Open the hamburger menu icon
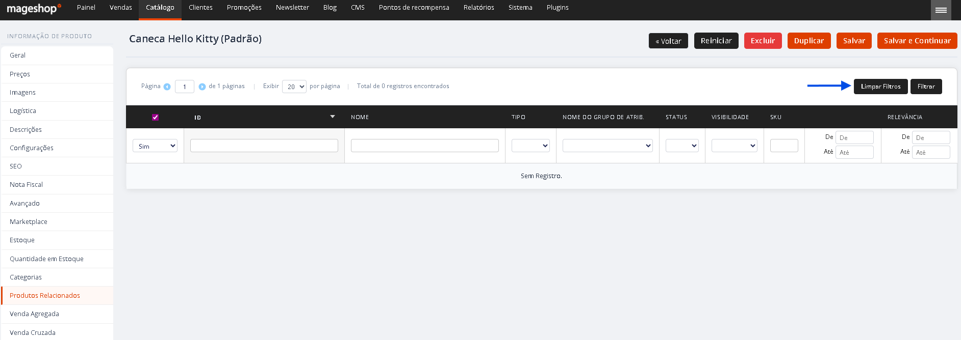 pyautogui.click(x=941, y=10)
